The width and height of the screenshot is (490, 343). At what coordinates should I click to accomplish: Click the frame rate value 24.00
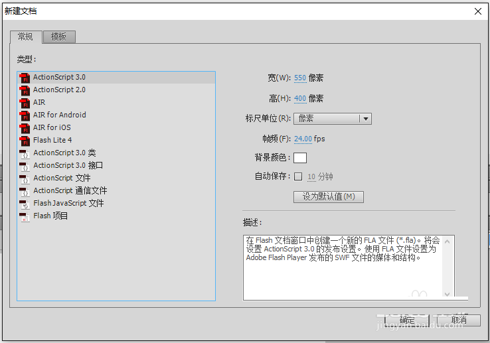click(303, 139)
